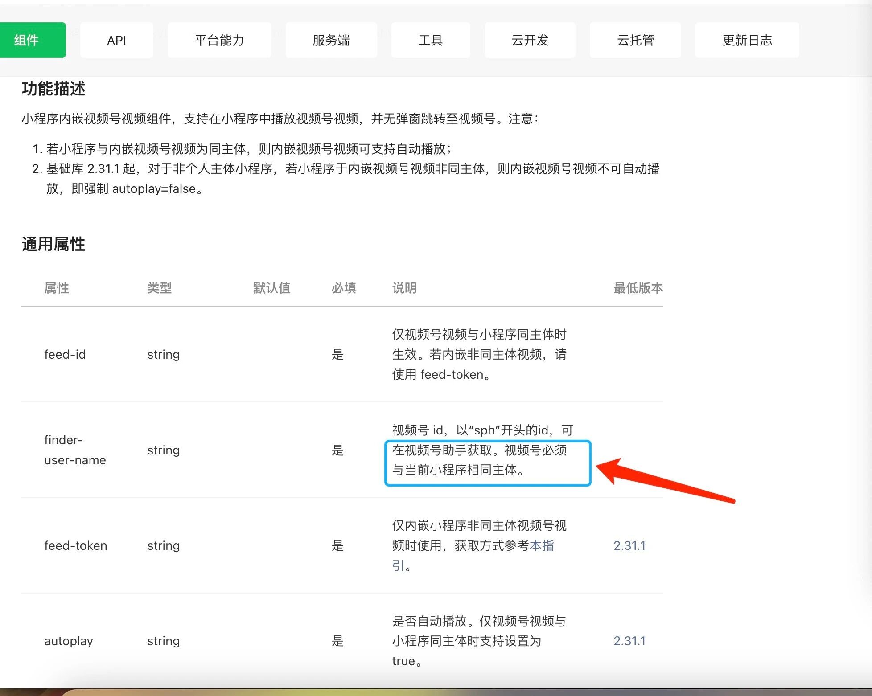Click the 说明 column header
The height and width of the screenshot is (696, 872).
(x=404, y=288)
